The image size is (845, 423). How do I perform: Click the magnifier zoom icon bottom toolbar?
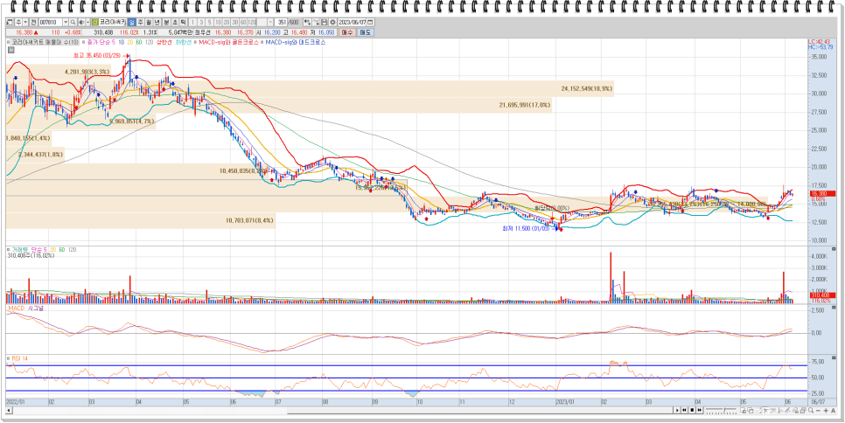point(811,410)
